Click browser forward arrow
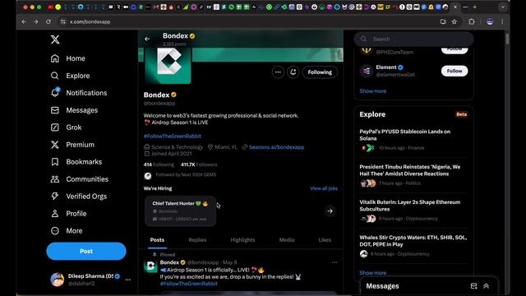This screenshot has height=296, width=526. pos(36,22)
